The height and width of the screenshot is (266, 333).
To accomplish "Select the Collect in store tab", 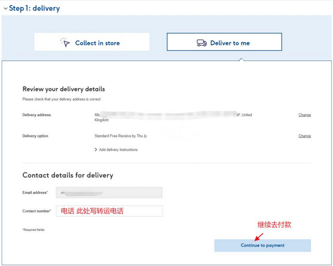I will tap(92, 42).
